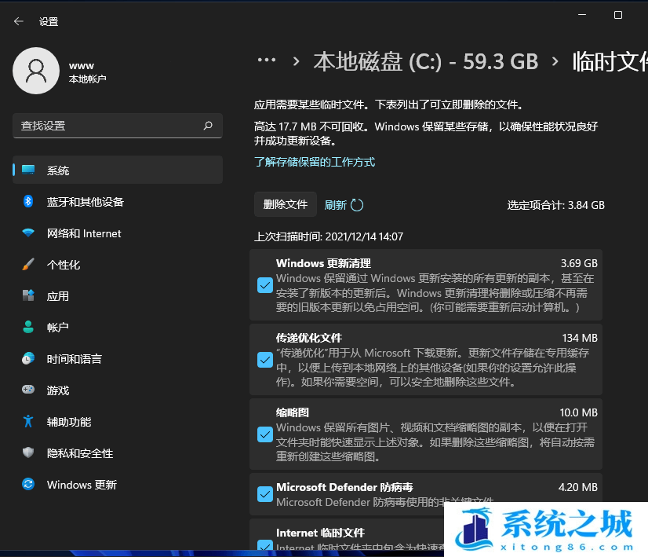
Task: Open 游戏 settings via the Xbox icon
Action: pos(29,390)
